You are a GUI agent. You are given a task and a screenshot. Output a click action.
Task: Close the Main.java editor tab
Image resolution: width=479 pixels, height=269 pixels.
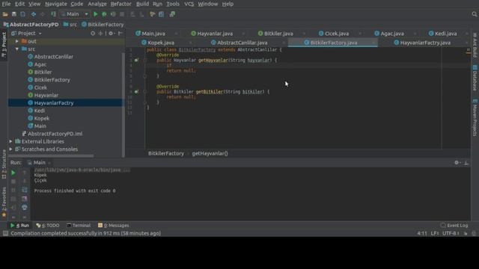coord(176,34)
